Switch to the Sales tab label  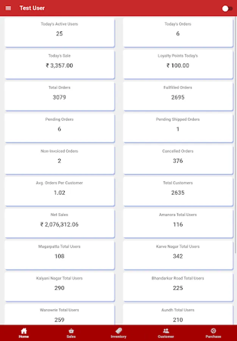point(71,336)
